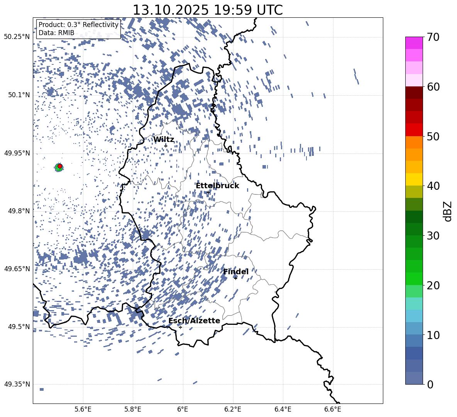Click the dBZ colorbar axis label

448,211
